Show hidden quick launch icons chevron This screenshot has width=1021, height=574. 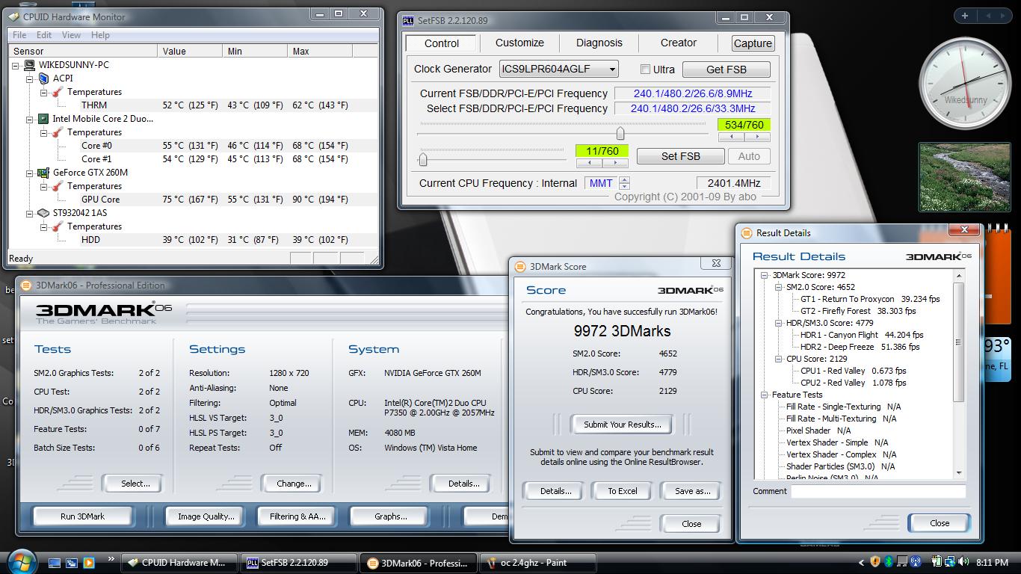[111, 558]
